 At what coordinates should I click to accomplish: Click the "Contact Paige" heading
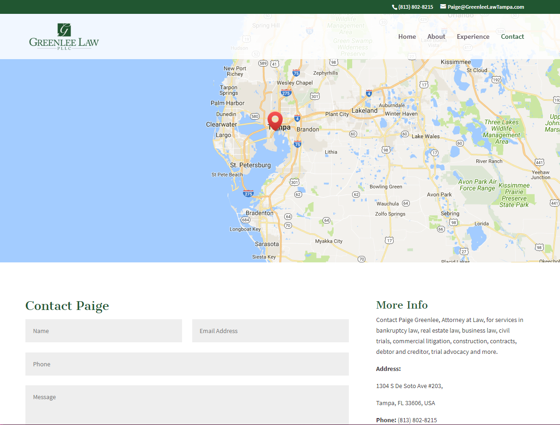point(67,306)
